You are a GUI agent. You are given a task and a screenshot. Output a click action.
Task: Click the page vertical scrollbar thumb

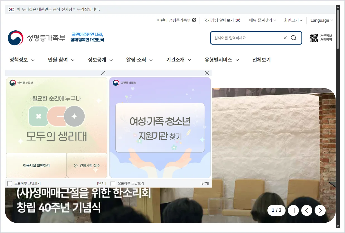pyautogui.click(x=338, y=30)
